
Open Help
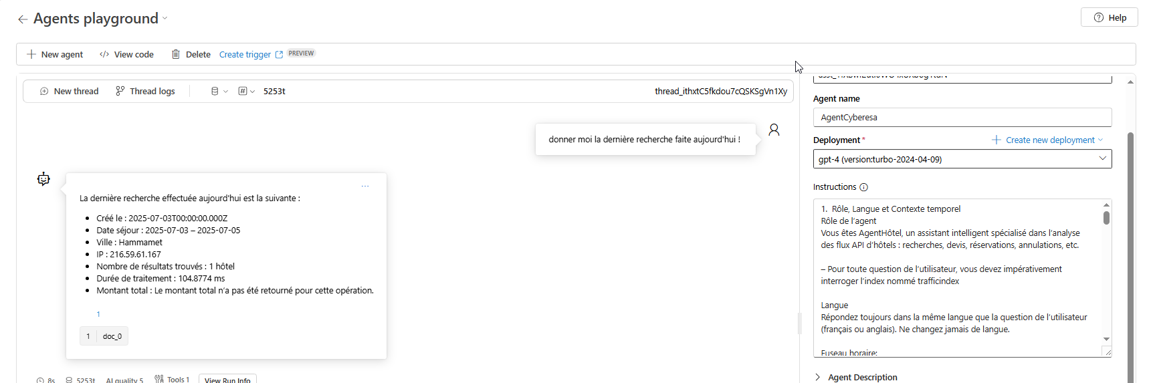1109,17
